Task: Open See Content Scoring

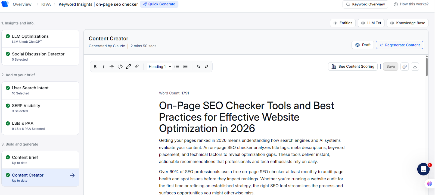Action: 353,67
